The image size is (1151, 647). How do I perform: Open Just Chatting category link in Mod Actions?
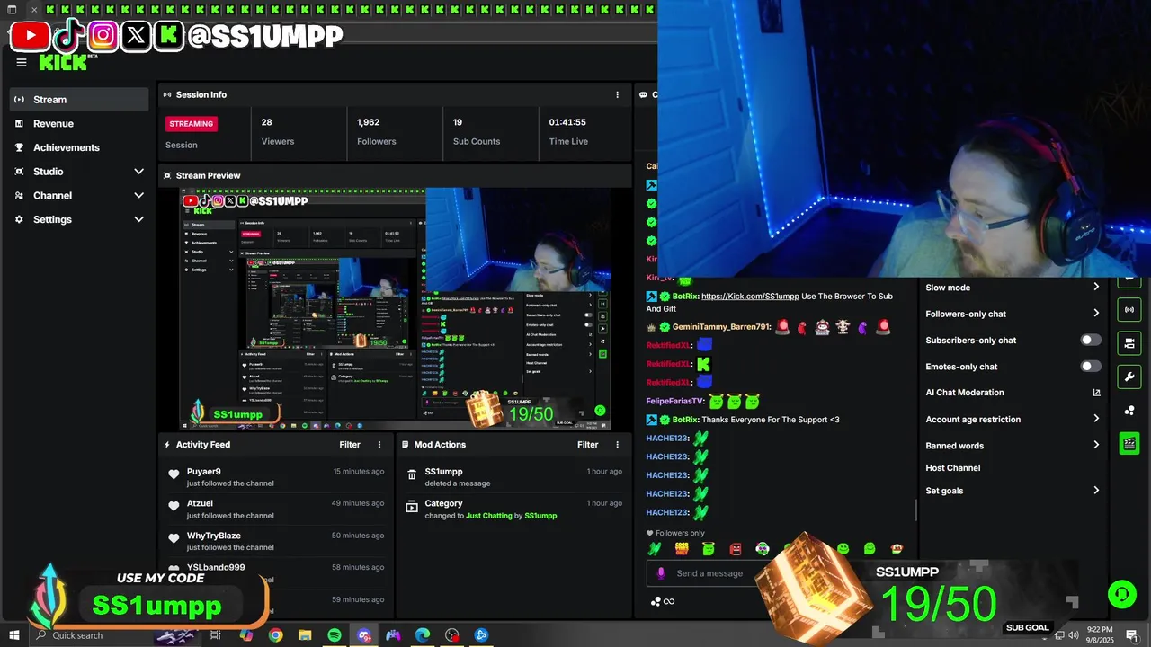click(488, 516)
